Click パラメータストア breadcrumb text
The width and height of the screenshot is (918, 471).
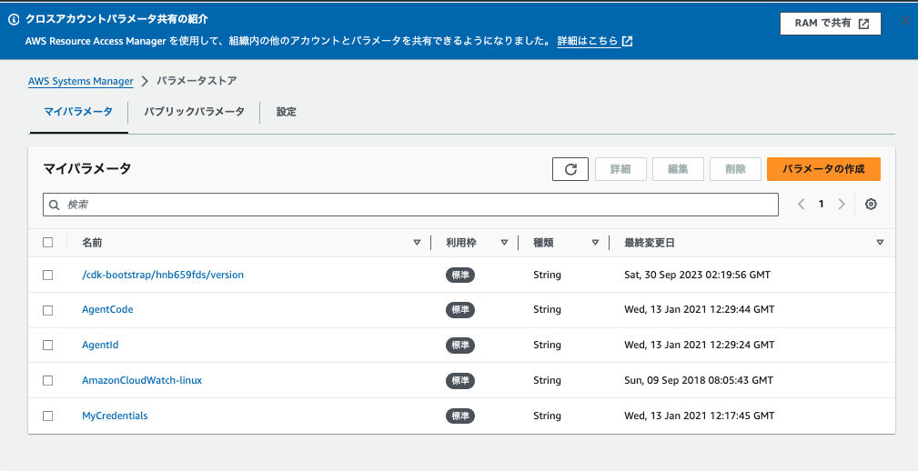coord(197,81)
